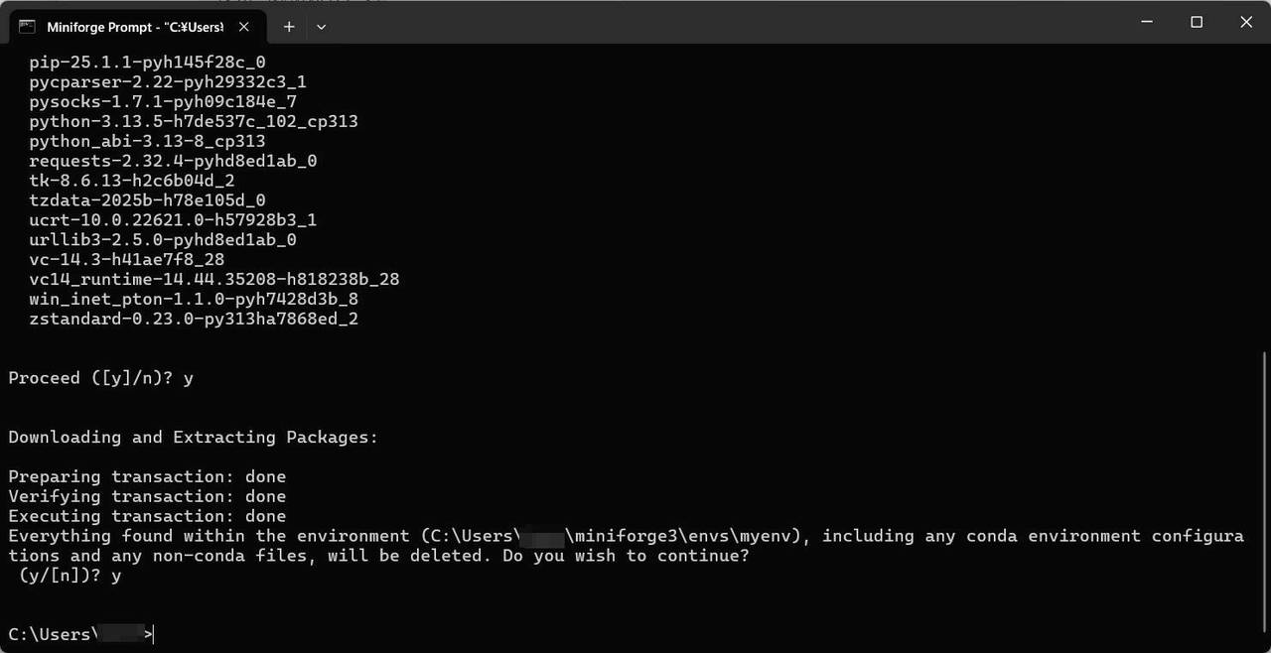
Task: Maximize the terminal window
Action: tap(1197, 22)
